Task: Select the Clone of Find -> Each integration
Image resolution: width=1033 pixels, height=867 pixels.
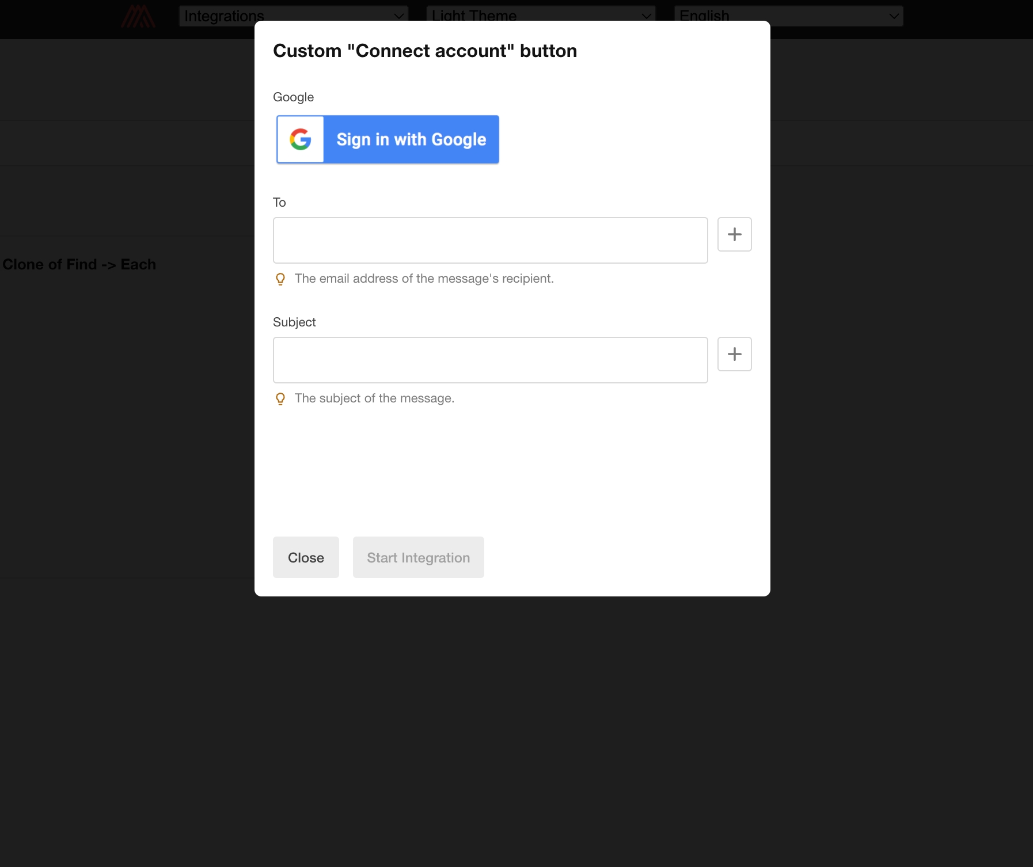Action: pos(79,264)
